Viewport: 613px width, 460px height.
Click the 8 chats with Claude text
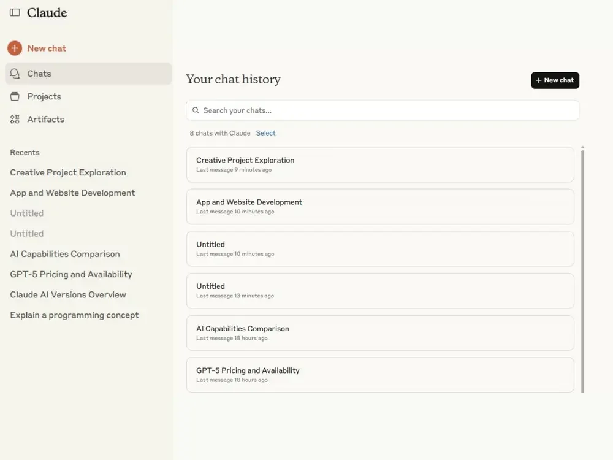[219, 133]
